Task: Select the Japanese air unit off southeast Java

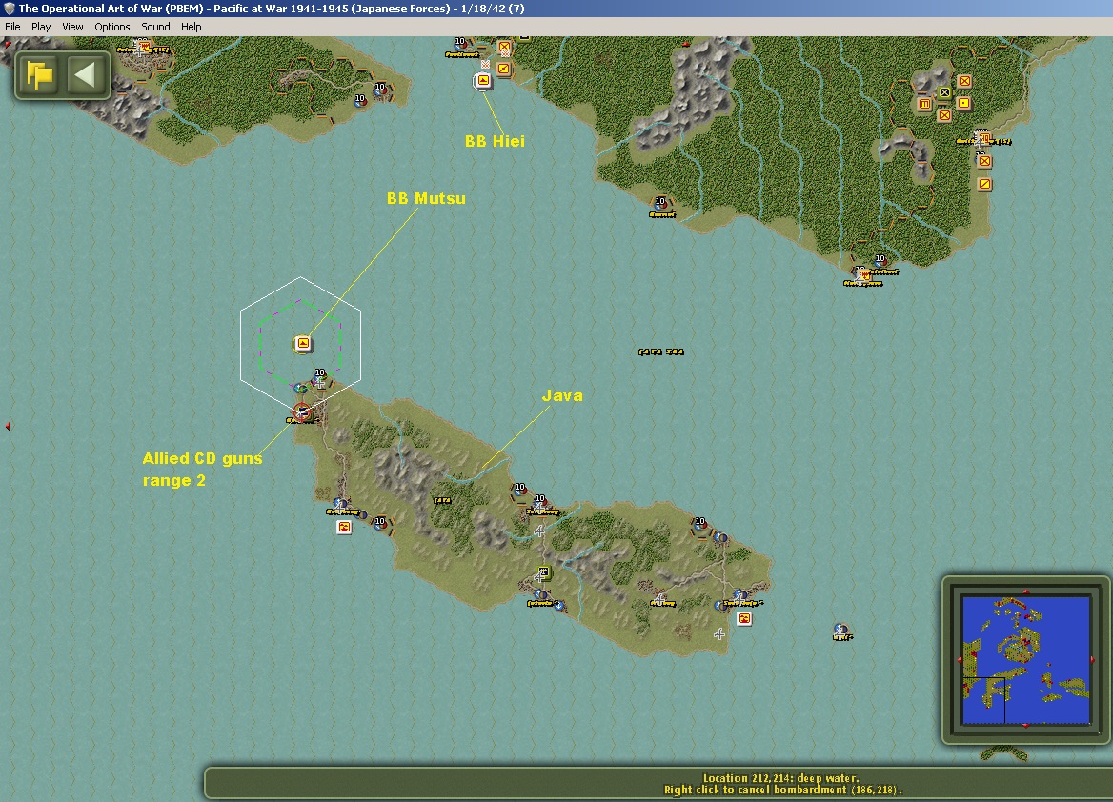Action: click(x=744, y=618)
